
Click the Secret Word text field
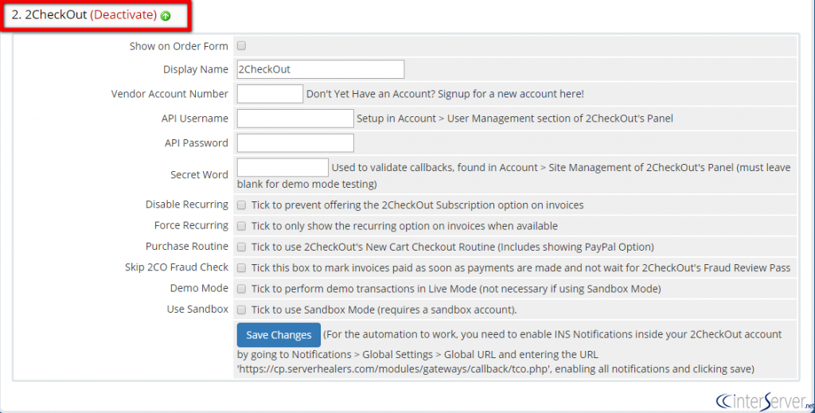point(283,167)
